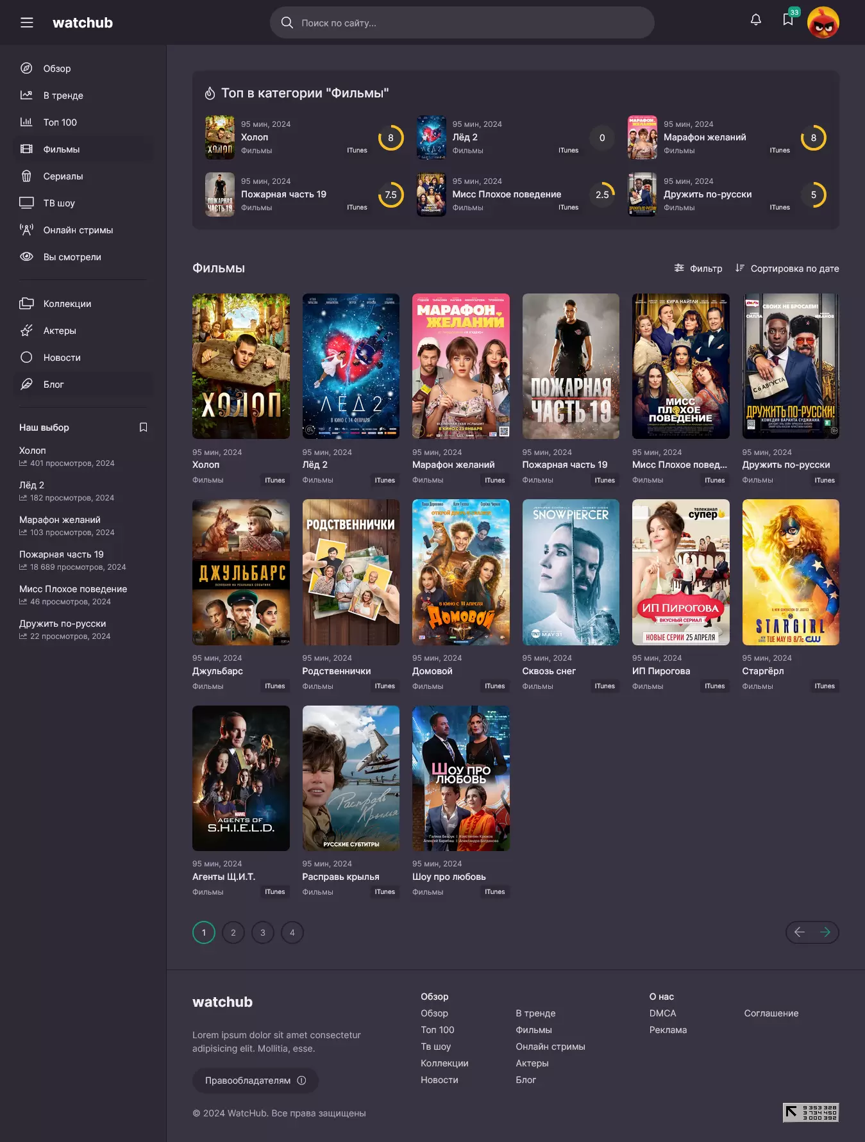Go to next page arrow

(x=825, y=932)
